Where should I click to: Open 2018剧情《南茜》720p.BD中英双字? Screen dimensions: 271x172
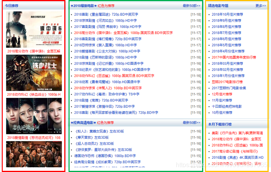pyautogui.click(x=101, y=100)
